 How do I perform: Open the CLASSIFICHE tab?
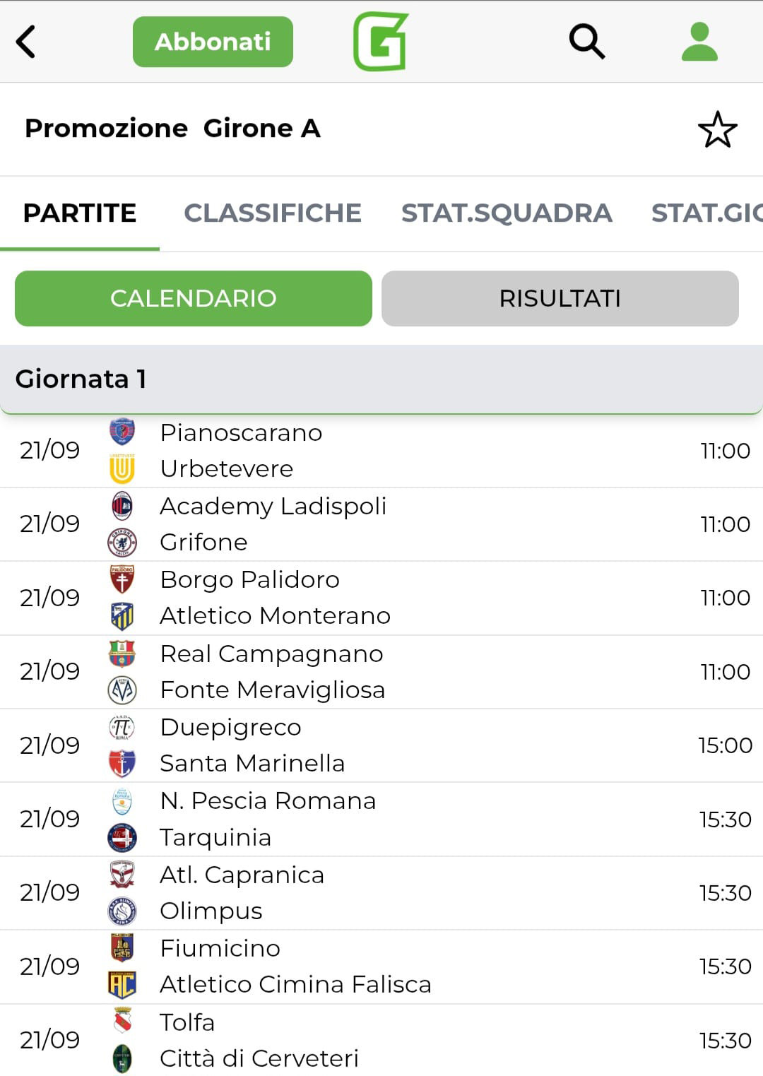click(273, 213)
